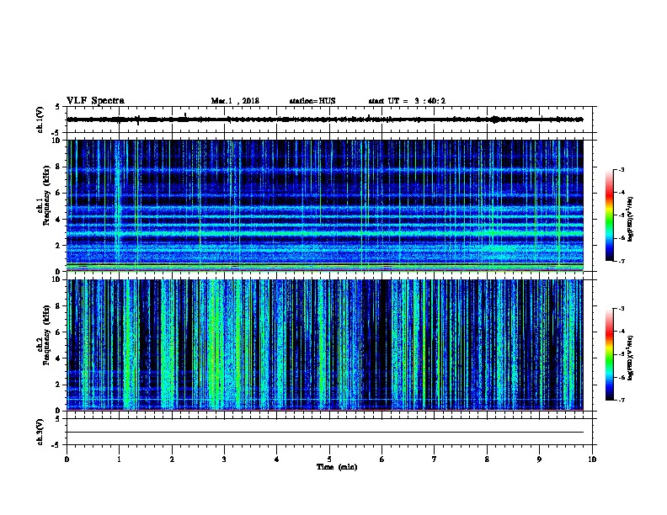Click the ch.1 voltage waveform trace
667x515 pixels.
click(x=325, y=119)
